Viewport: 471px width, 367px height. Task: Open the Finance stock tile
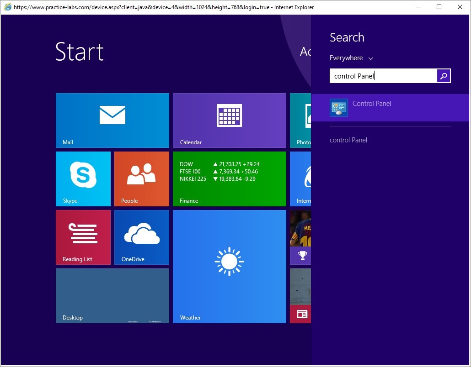[x=229, y=179]
